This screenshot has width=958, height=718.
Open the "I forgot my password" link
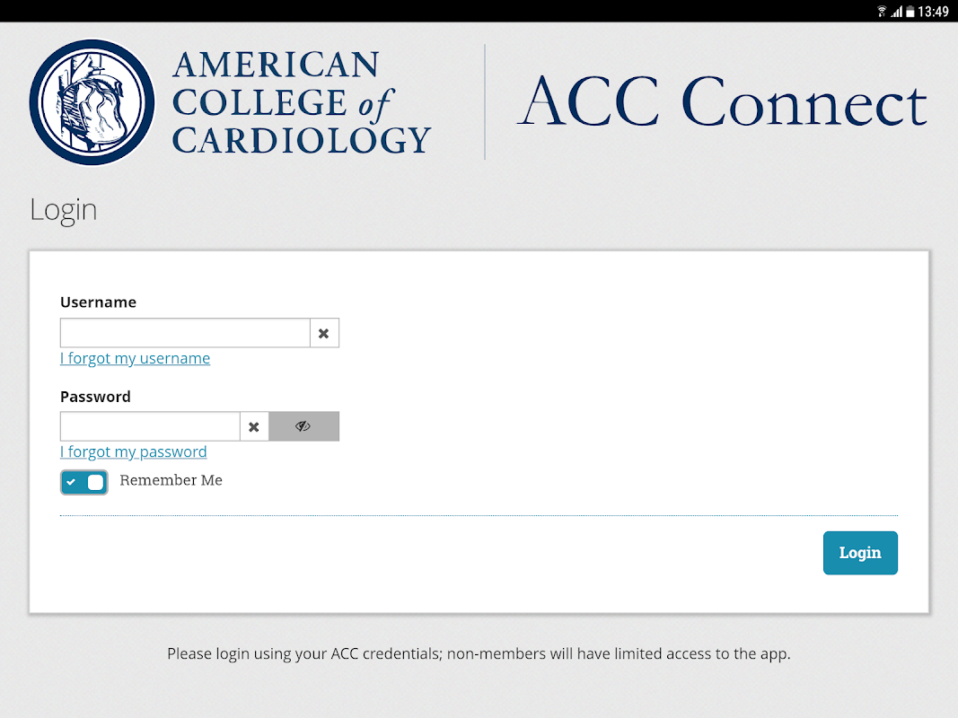coord(133,451)
